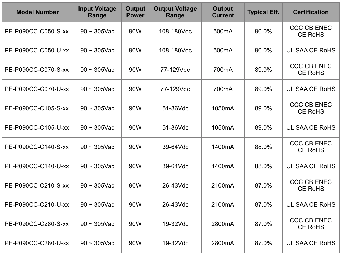Click model PE-P090CC-C105-U-xx cell
342x255 pixels.
(37, 128)
